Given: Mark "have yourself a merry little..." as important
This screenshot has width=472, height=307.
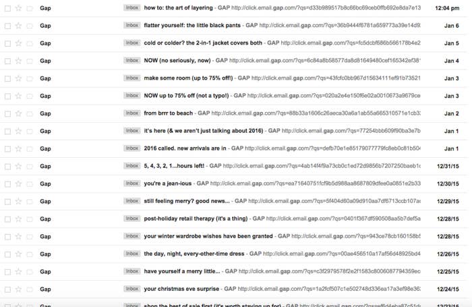Looking at the screenshot, I should 30,271.
